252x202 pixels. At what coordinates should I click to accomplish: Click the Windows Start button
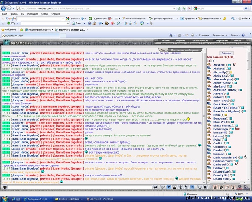pos(4,199)
